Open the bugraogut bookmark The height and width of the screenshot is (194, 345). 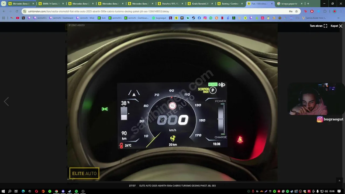pyautogui.click(x=159, y=18)
